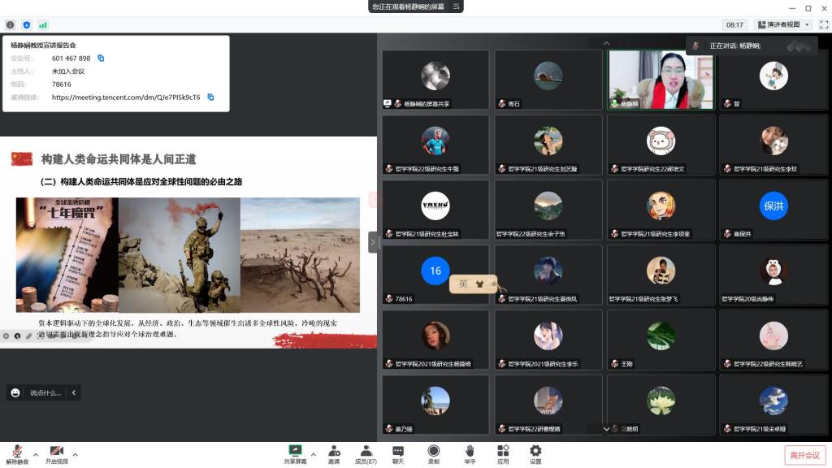
Task: Open the members list (成员)
Action: pyautogui.click(x=365, y=453)
